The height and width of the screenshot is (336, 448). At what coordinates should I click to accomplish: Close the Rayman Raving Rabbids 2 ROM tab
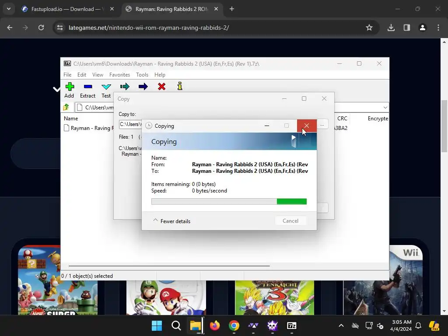pos(216,9)
